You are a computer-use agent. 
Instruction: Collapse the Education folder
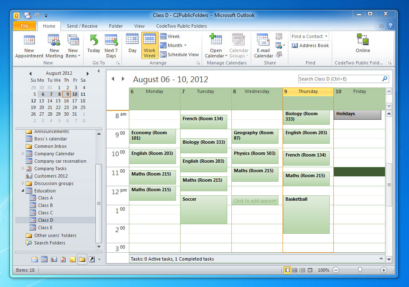23,191
